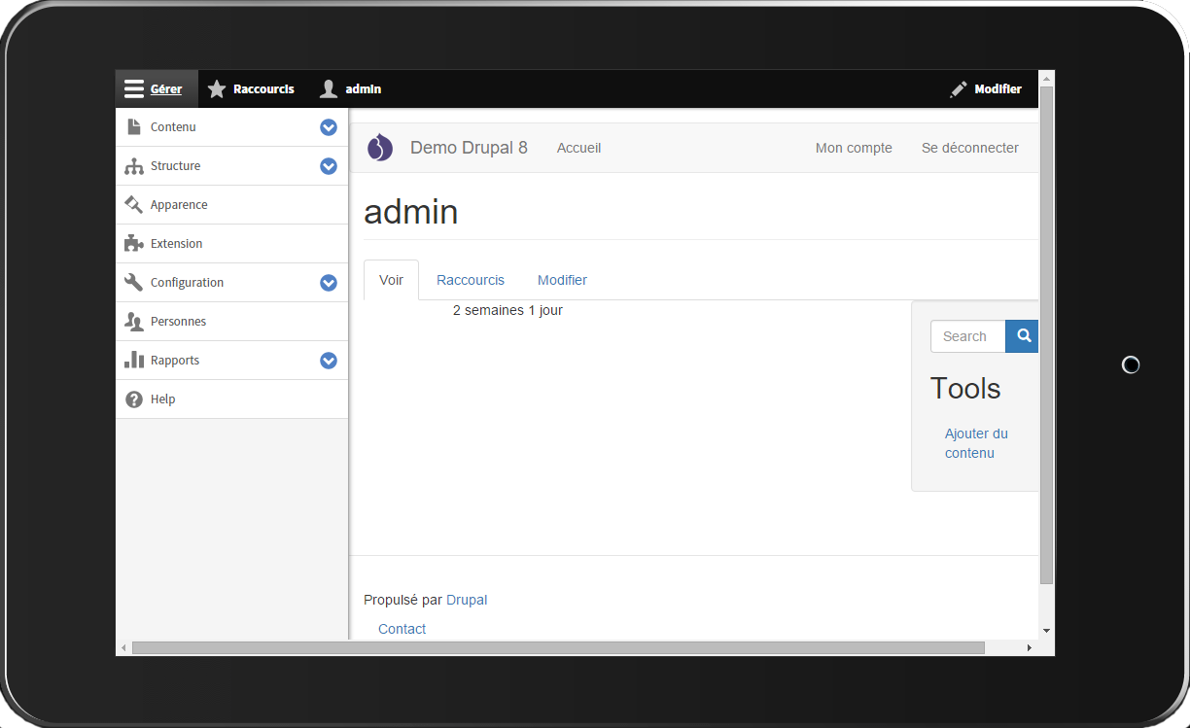Open Contenu in the sidebar
The height and width of the screenshot is (728, 1190).
pyautogui.click(x=173, y=127)
